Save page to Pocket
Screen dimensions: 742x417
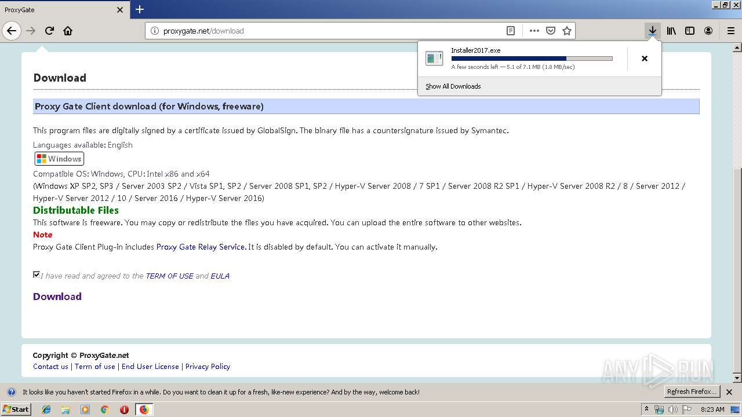pos(551,31)
